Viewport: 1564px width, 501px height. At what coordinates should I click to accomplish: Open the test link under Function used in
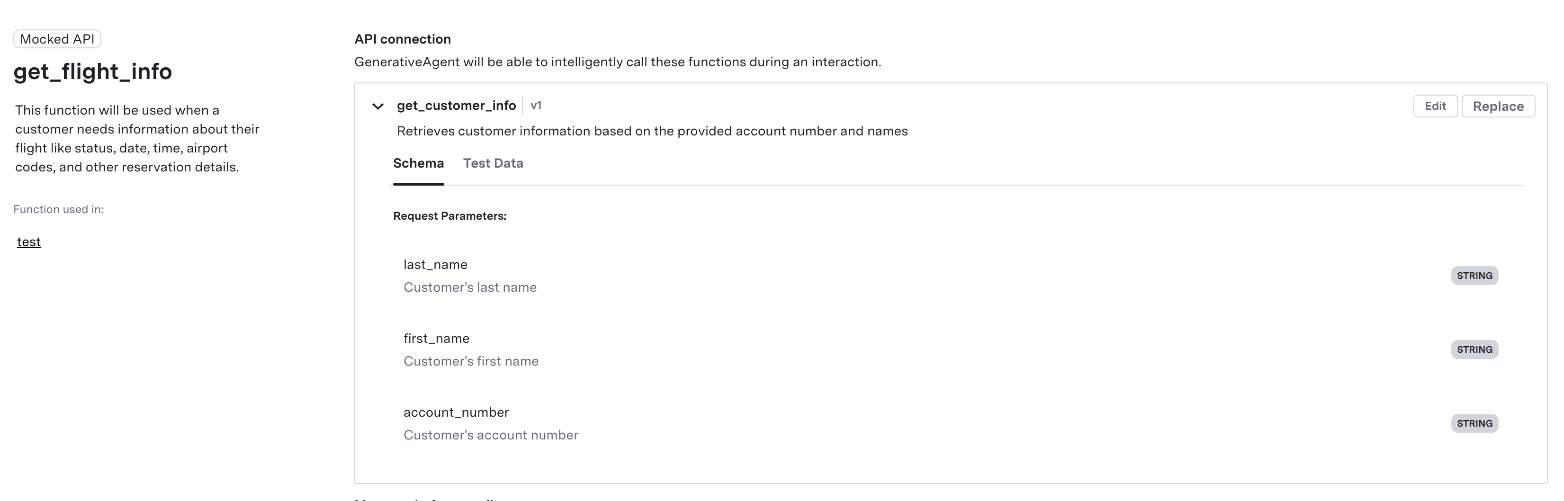coord(28,242)
